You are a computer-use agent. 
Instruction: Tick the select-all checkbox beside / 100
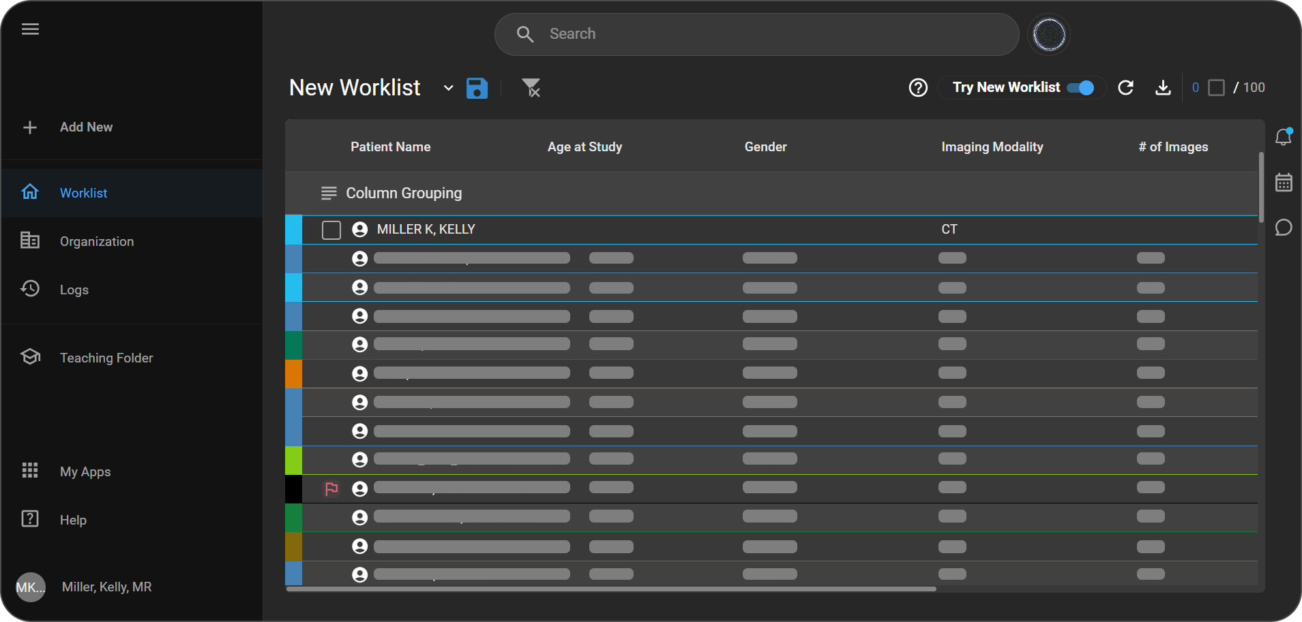click(x=1216, y=88)
